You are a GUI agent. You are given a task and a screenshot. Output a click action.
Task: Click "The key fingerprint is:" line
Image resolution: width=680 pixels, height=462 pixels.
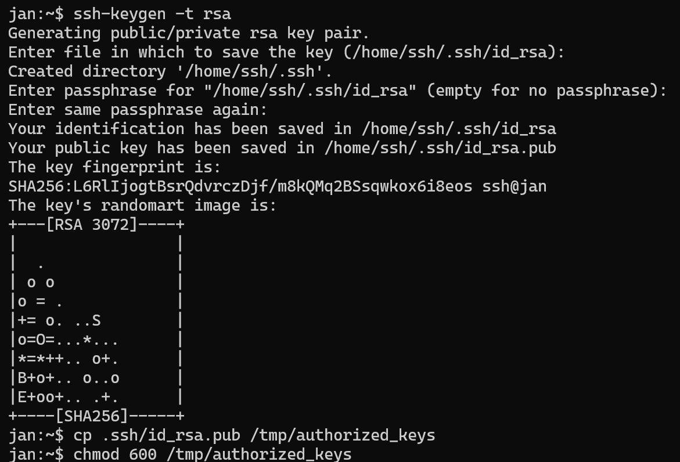pyautogui.click(x=114, y=167)
